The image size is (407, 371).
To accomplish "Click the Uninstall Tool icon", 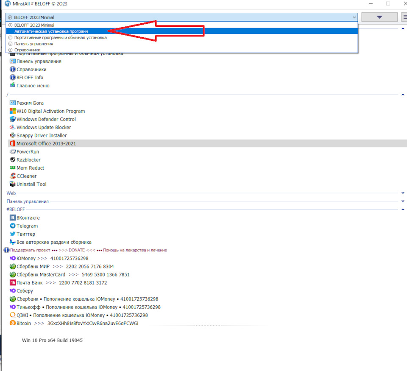I will click(12, 184).
